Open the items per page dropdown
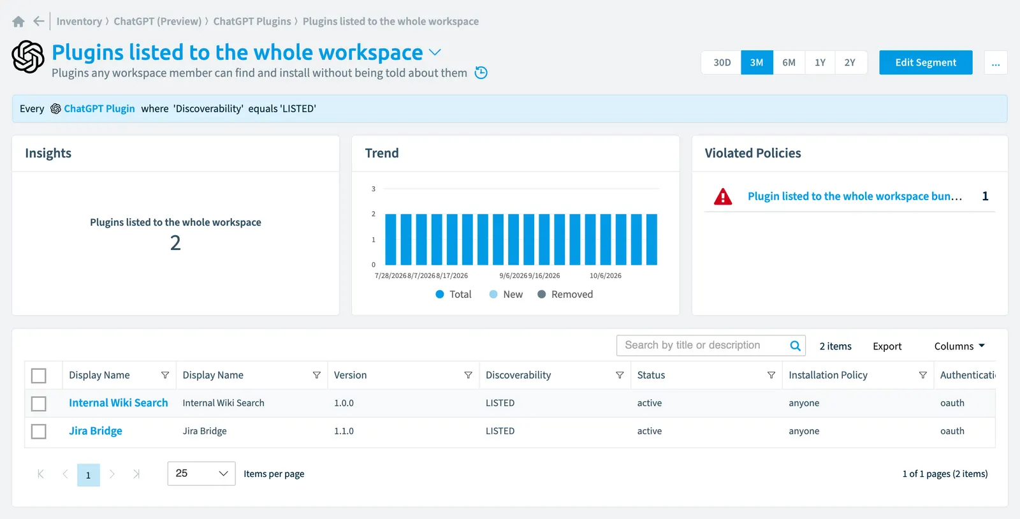This screenshot has width=1020, height=519. point(201,474)
